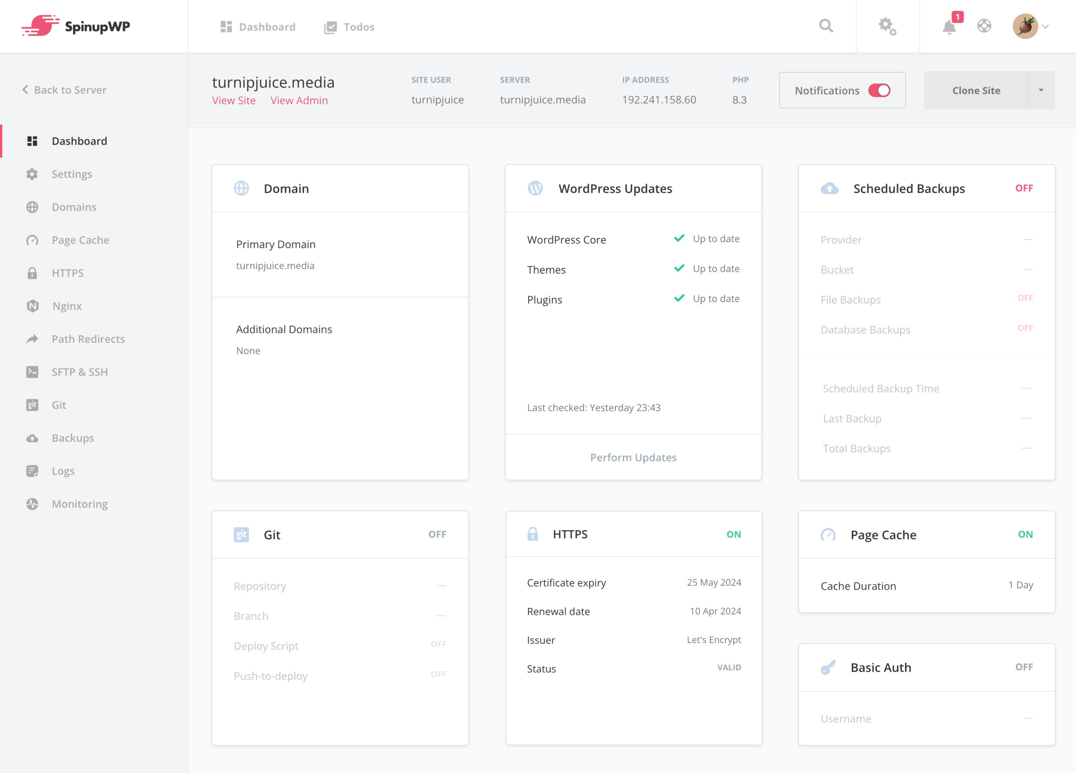1076x773 pixels.
Task: Click the lock icon on HTTPS card
Action: 532,534
